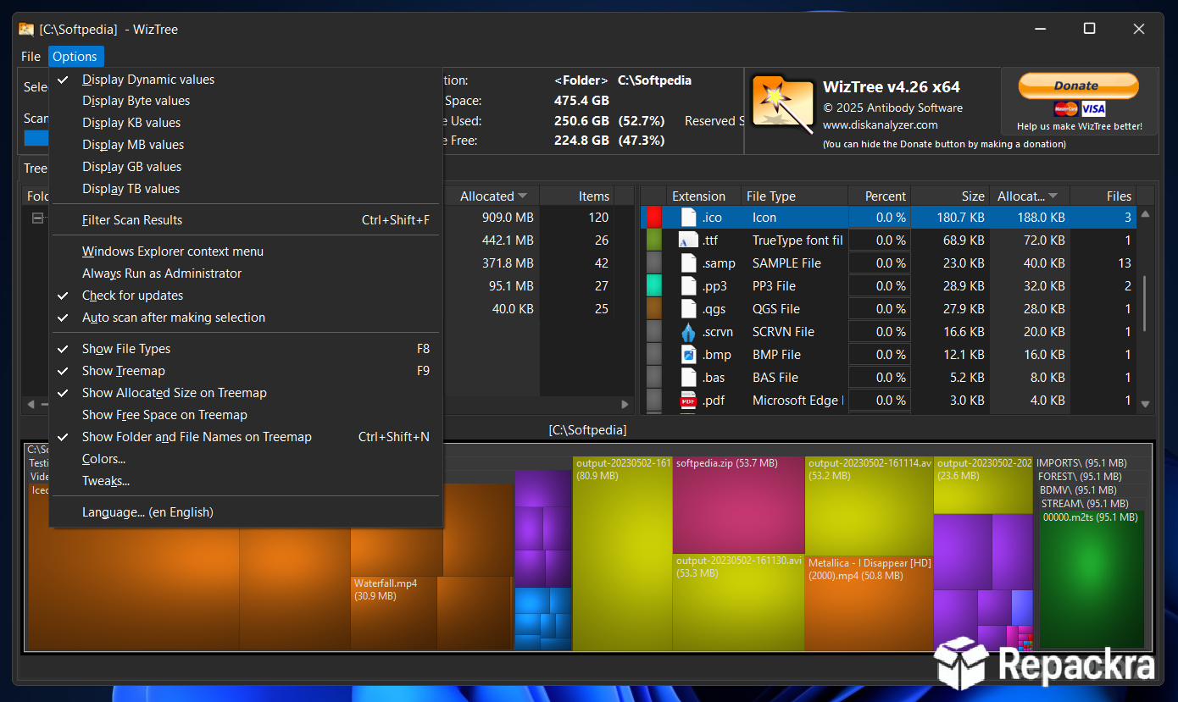Click the .pdf file icon
1178x702 pixels.
(x=688, y=401)
